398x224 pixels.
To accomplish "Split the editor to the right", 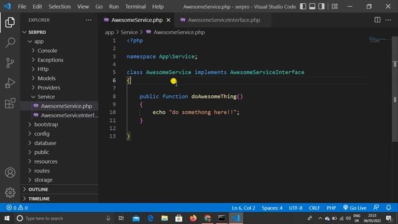I will [377, 20].
